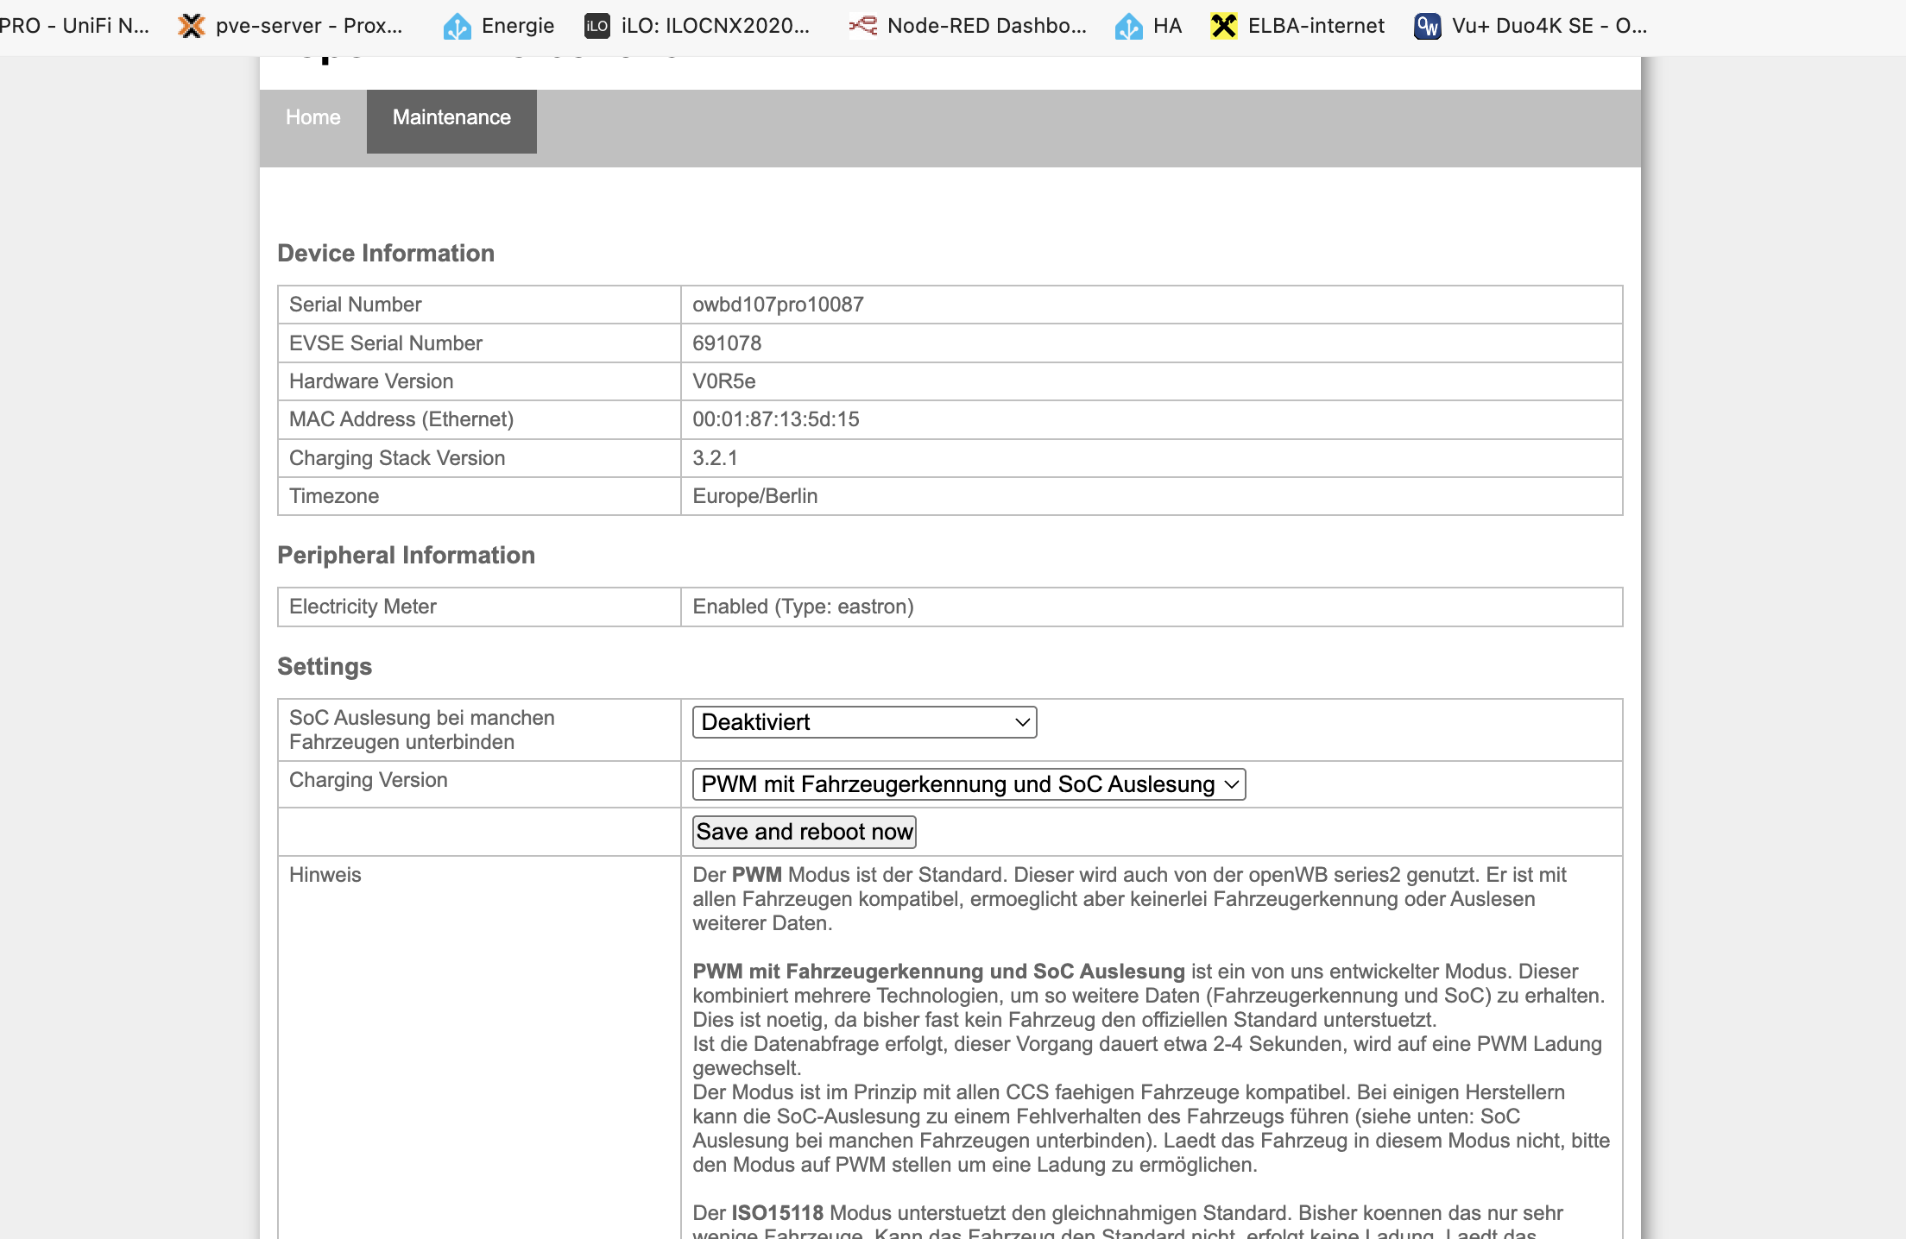Click the Electricity Meter eastron value cell

[803, 607]
